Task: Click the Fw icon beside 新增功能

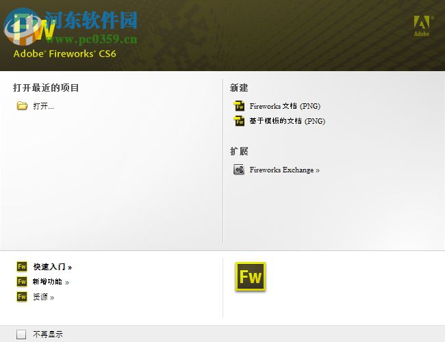Action: [x=22, y=282]
